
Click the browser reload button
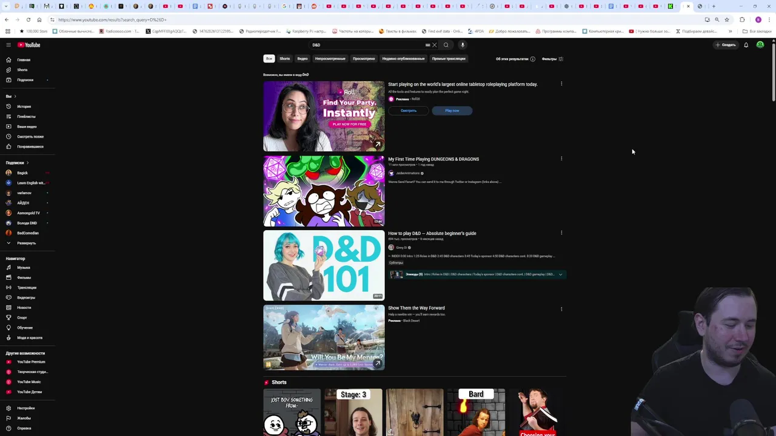(28, 19)
